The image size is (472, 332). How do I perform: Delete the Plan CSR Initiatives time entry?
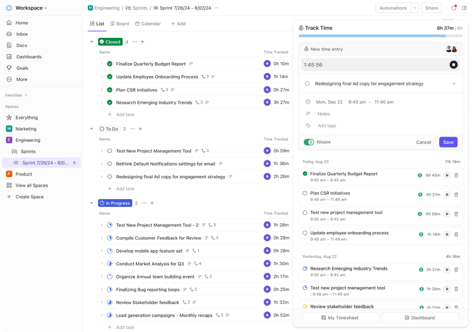tap(456, 194)
